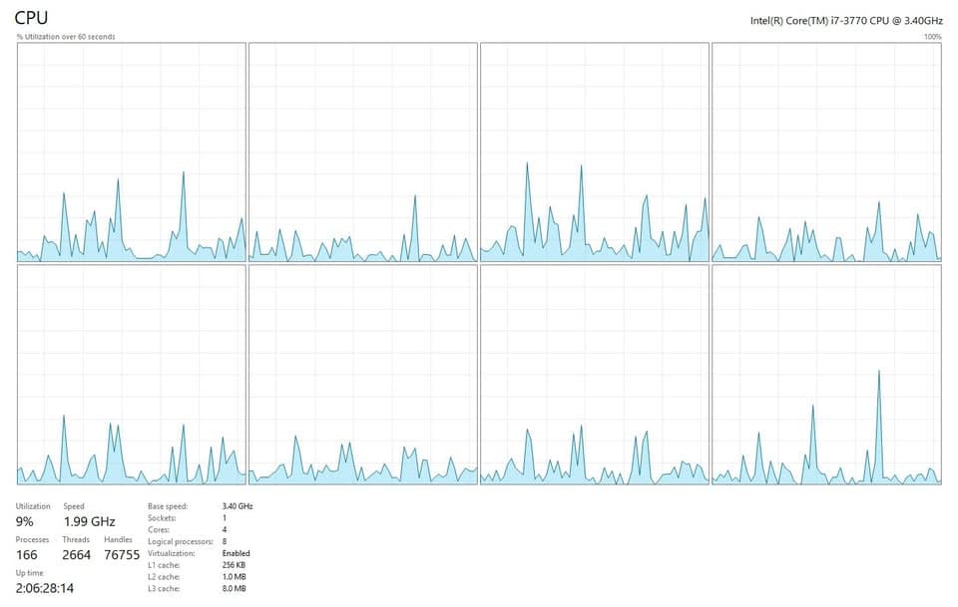Click the Virtualization Enabled value

point(236,553)
